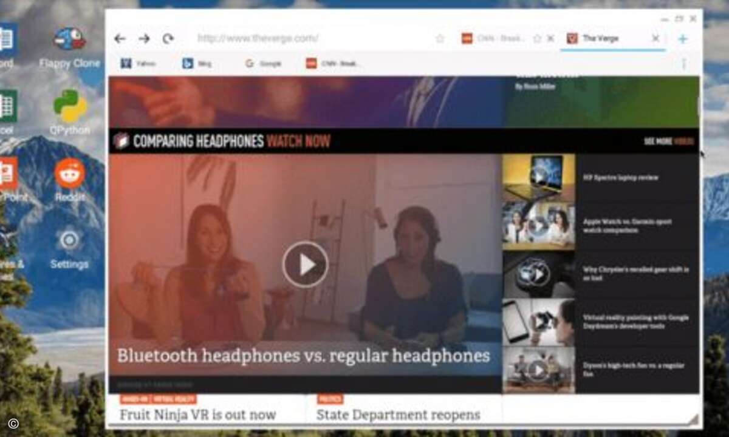Bookmark the page with the address bar star
Screen dimensions: 729x437
click(440, 39)
